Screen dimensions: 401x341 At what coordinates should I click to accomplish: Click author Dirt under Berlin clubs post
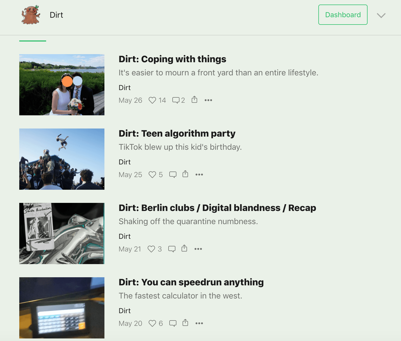tap(125, 236)
